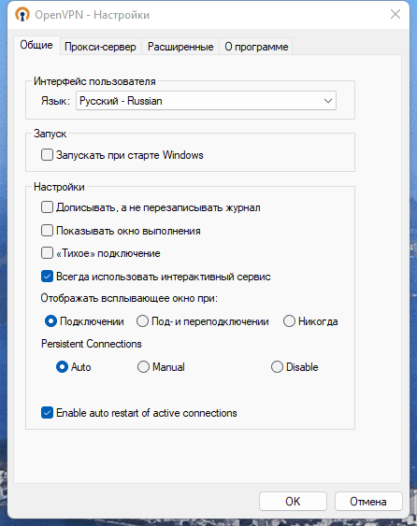Switch to the Расширенные tab
Viewport: 417px width, 526px height.
180,47
